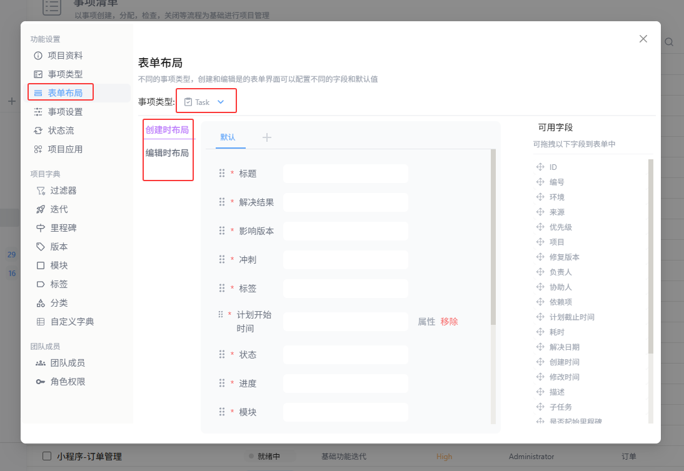The height and width of the screenshot is (471, 684).
Task: Add a new layout tab with plus
Action: pos(267,137)
